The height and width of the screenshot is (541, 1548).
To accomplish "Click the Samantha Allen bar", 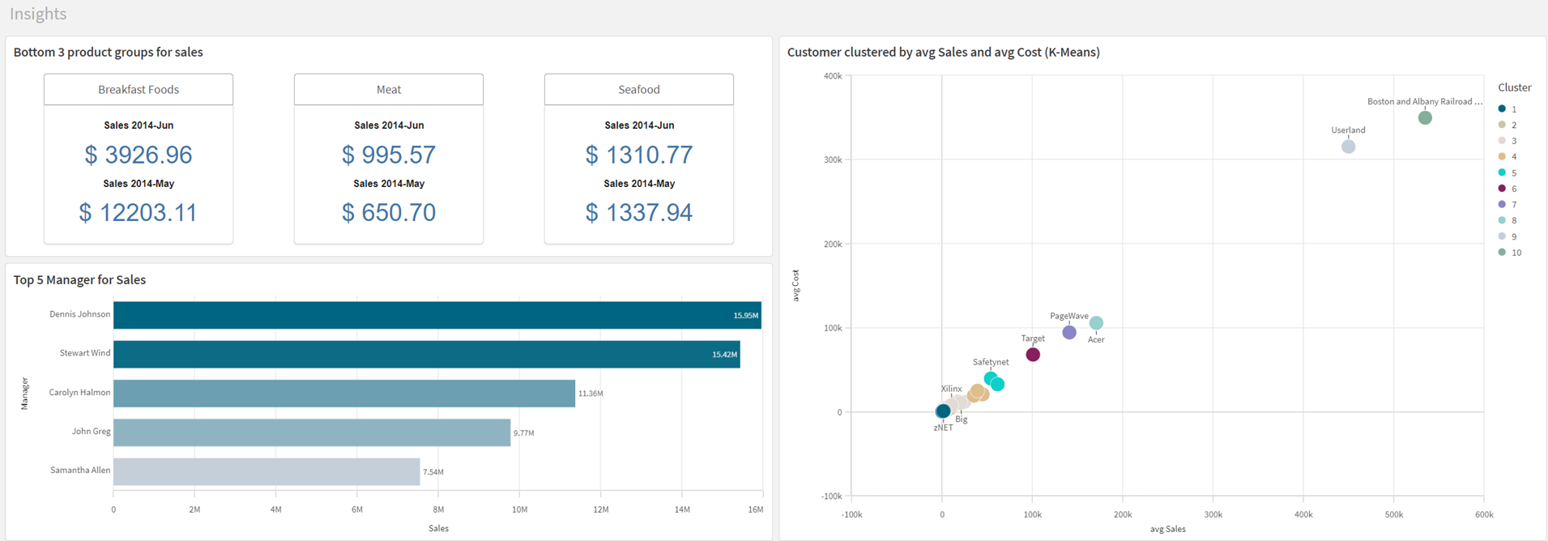I will tap(266, 471).
